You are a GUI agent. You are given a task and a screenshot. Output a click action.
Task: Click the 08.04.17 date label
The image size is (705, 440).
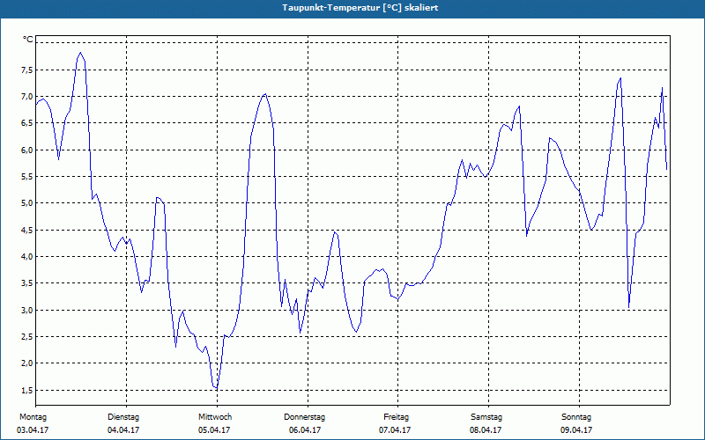[x=486, y=430]
